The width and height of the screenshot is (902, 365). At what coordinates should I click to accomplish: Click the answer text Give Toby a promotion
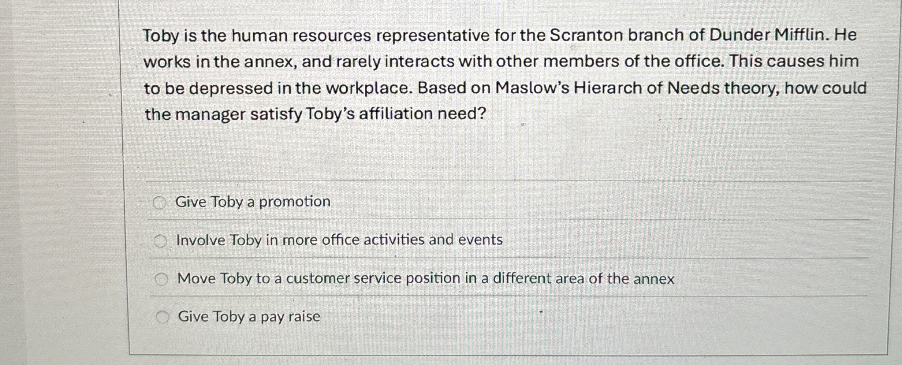tap(253, 202)
